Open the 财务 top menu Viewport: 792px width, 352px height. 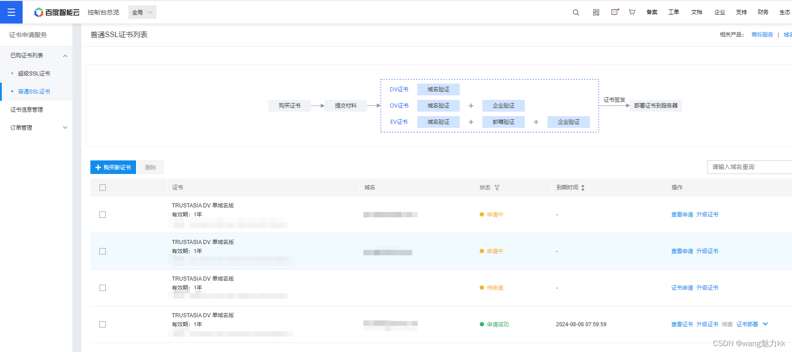click(x=763, y=12)
